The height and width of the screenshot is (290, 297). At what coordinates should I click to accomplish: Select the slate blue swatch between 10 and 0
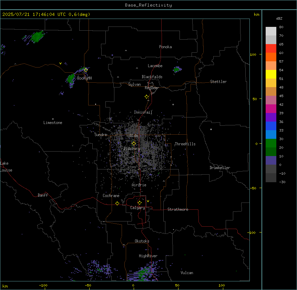[271, 160]
